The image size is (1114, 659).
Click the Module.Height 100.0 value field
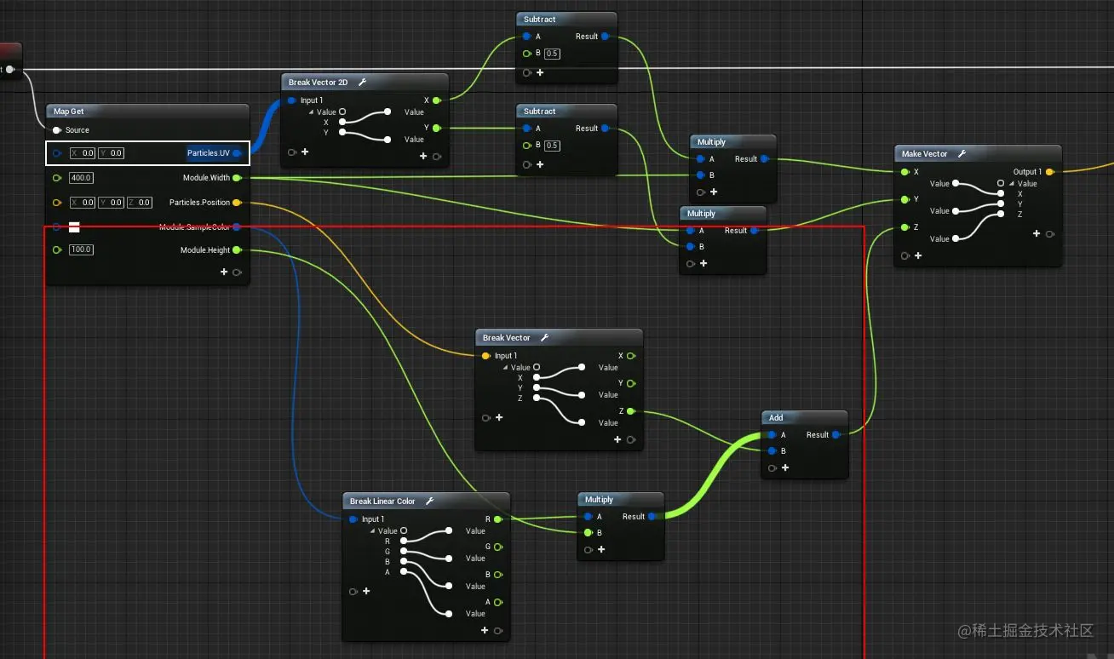81,250
